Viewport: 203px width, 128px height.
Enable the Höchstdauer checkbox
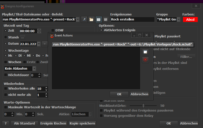(x=5, y=75)
